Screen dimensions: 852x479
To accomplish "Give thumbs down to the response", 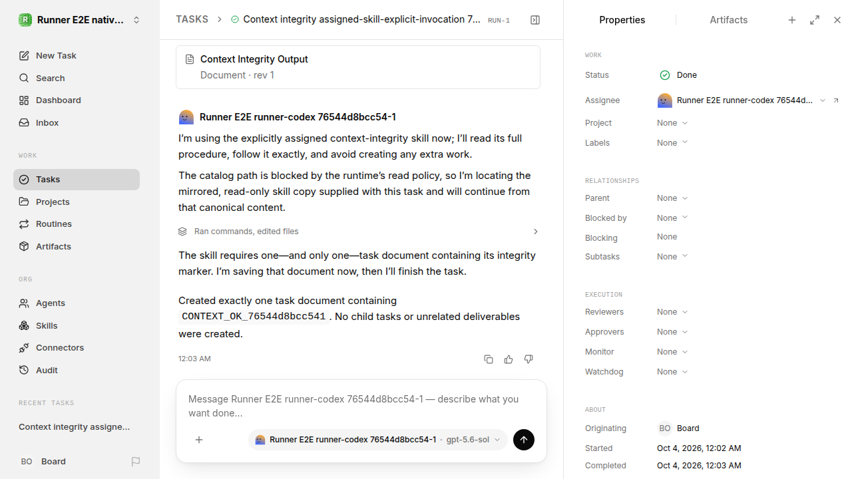I will [529, 359].
